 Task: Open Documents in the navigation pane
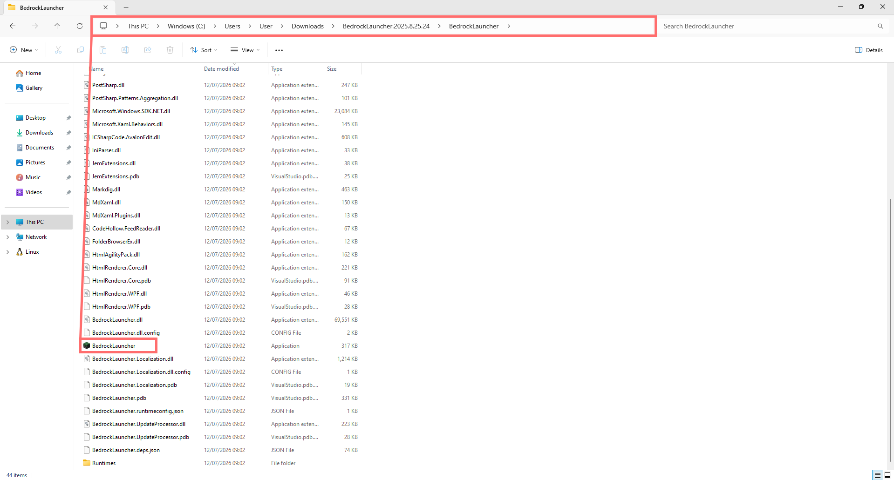(40, 148)
